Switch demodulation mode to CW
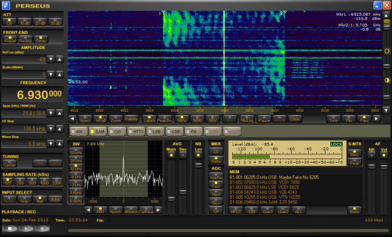Screen dimensions: 392x237 [x=117, y=131]
